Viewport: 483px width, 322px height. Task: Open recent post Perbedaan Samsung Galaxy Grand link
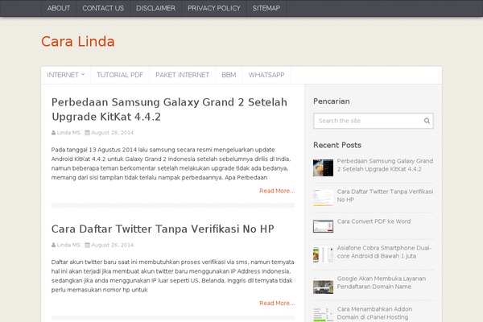(385, 165)
